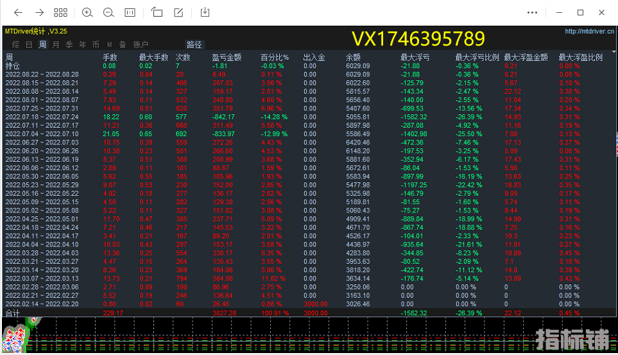This screenshot has width=618, height=355.
Task: Switch to the 日 daily statistics tab
Action: tap(29, 44)
